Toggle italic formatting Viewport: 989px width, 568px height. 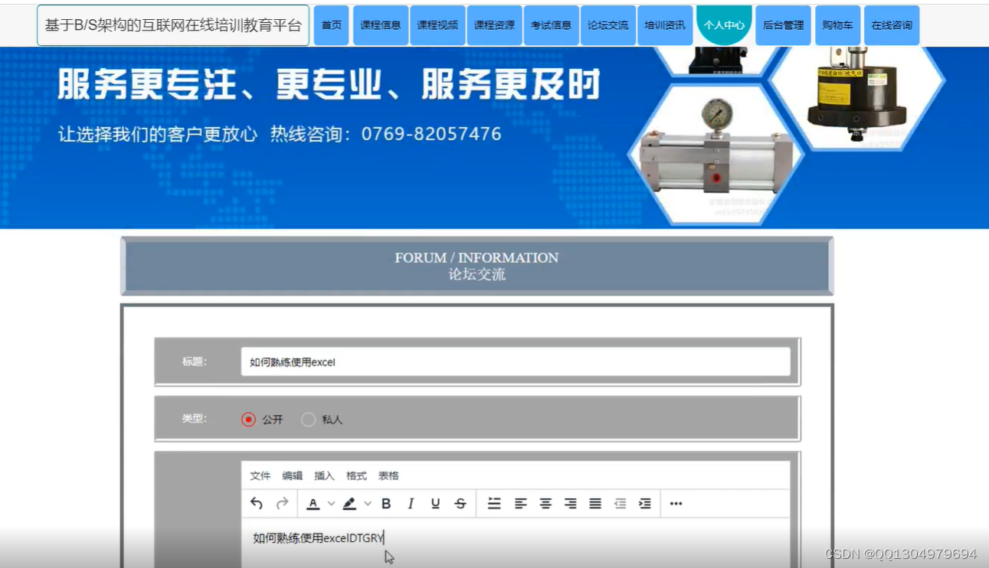pyautogui.click(x=411, y=504)
